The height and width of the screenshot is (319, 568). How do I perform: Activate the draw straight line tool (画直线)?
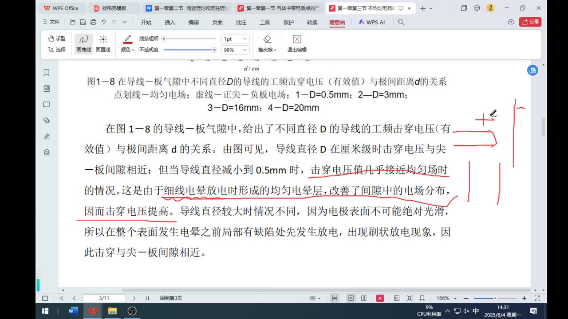tap(103, 44)
